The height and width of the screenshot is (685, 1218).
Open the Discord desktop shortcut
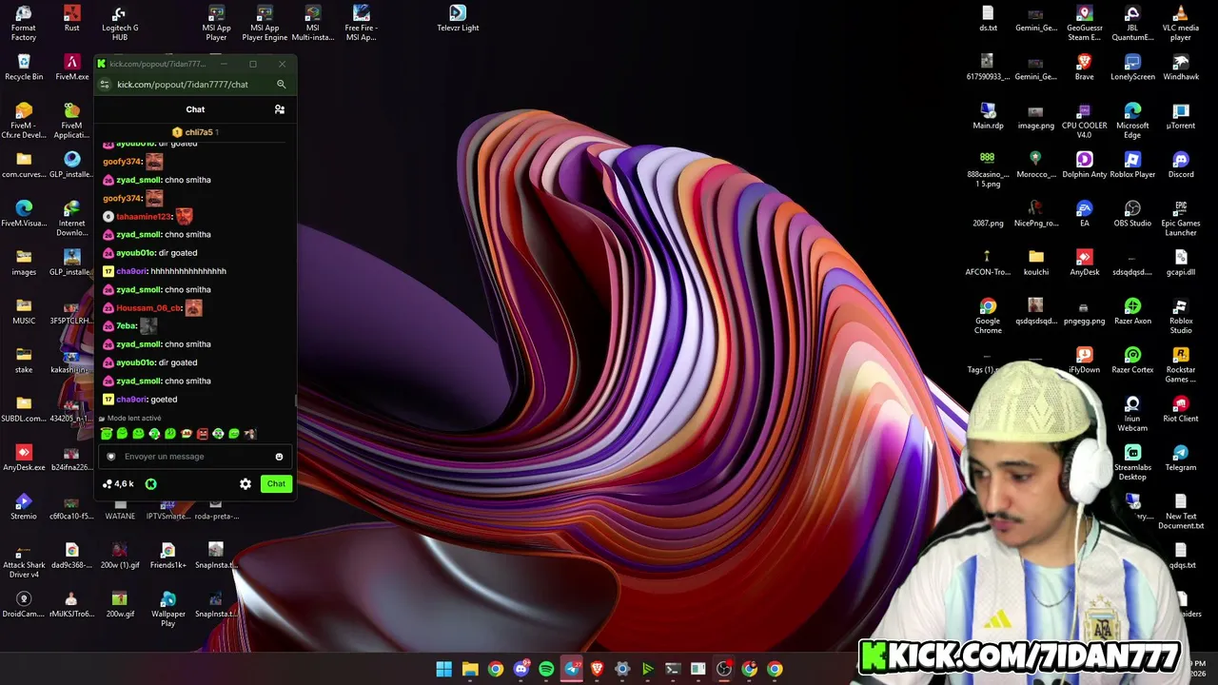1181,165
